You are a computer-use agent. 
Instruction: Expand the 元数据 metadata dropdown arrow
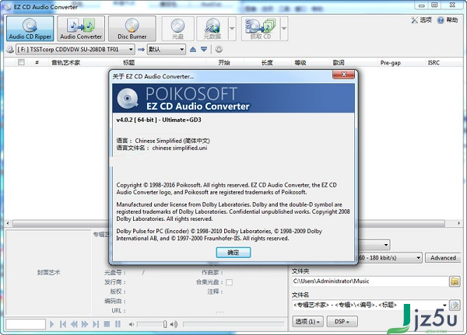pyautogui.click(x=232, y=29)
